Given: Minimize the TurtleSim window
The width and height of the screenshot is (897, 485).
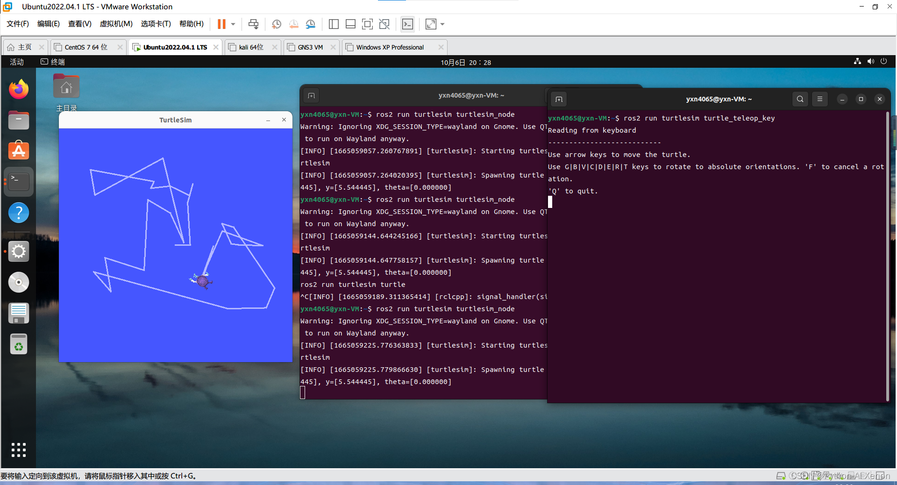Looking at the screenshot, I should (268, 120).
